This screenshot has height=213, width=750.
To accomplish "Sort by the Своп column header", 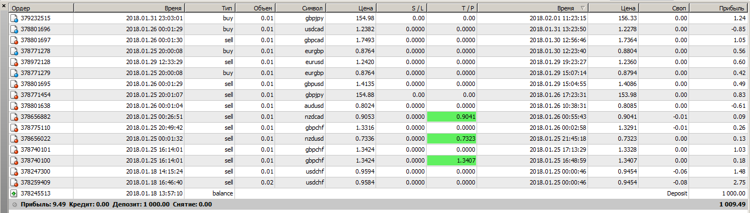I will point(664,8).
